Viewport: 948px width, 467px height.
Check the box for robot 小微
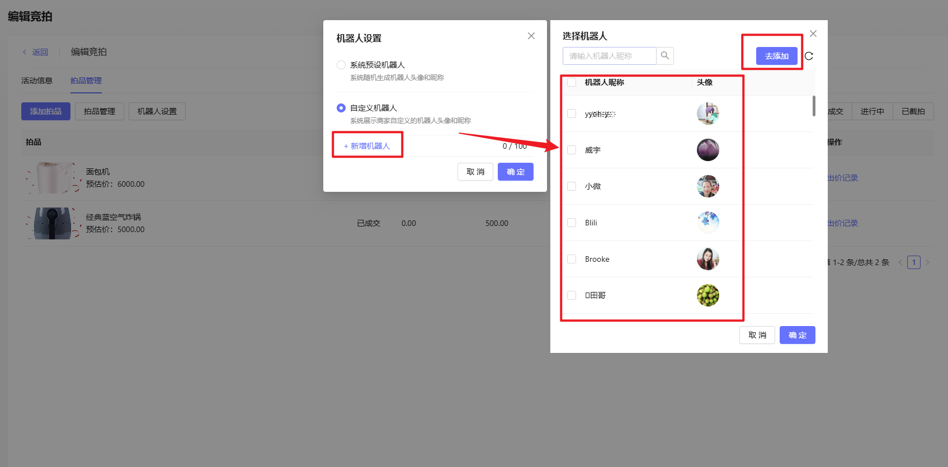click(572, 186)
